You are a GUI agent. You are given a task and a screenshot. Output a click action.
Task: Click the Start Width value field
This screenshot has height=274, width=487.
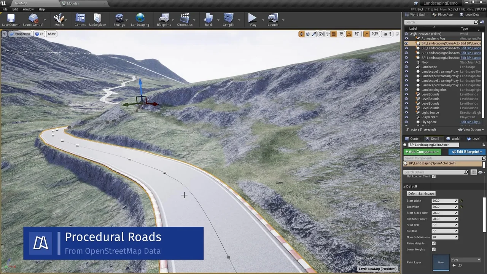tap(443, 201)
